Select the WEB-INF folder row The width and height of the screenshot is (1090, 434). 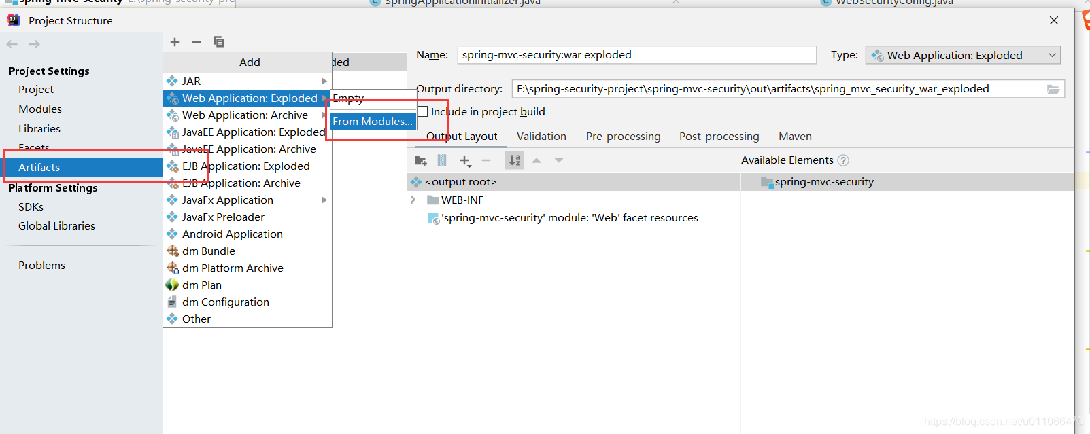click(574, 200)
